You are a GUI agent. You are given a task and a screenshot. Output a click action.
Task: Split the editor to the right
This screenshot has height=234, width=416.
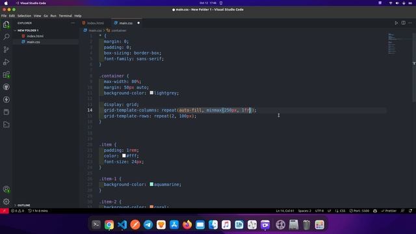click(403, 23)
